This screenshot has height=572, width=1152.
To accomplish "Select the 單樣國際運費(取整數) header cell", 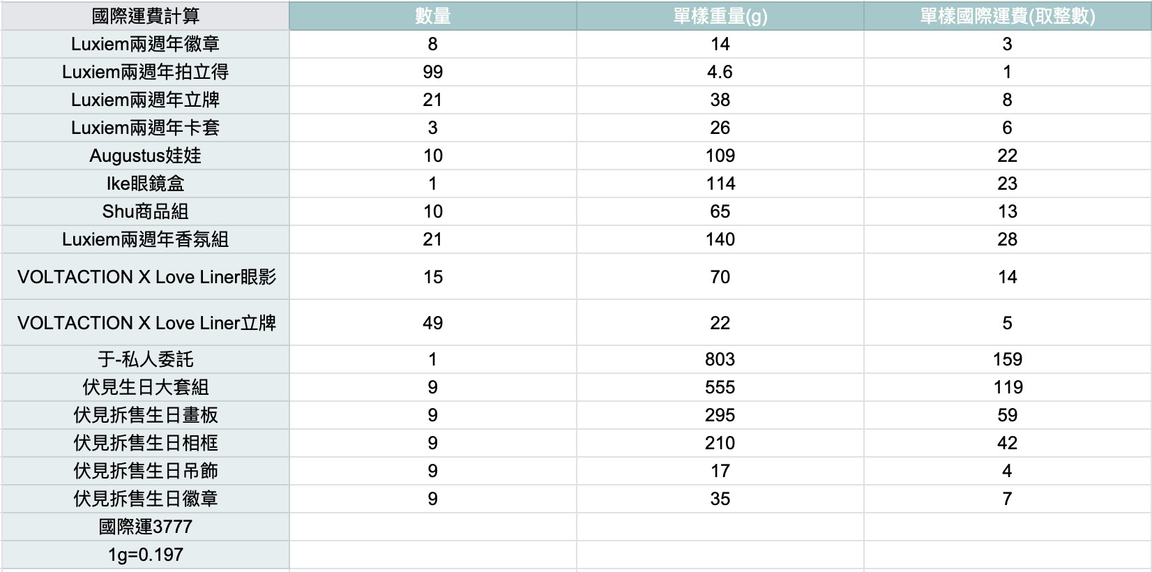I will click(1007, 16).
